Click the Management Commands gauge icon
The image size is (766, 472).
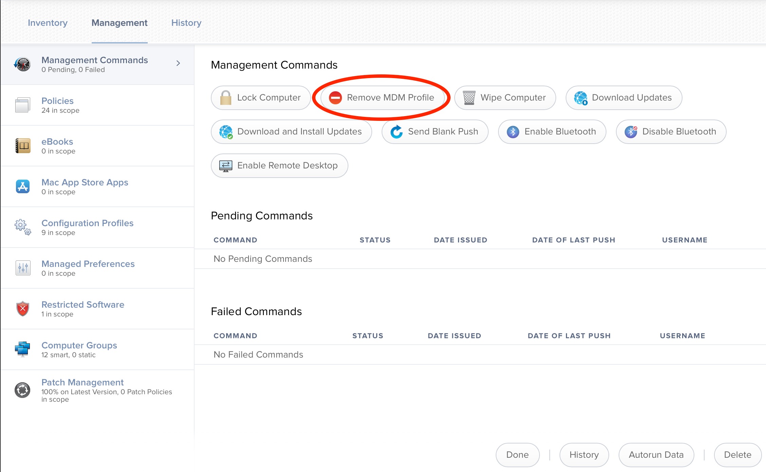pos(23,64)
